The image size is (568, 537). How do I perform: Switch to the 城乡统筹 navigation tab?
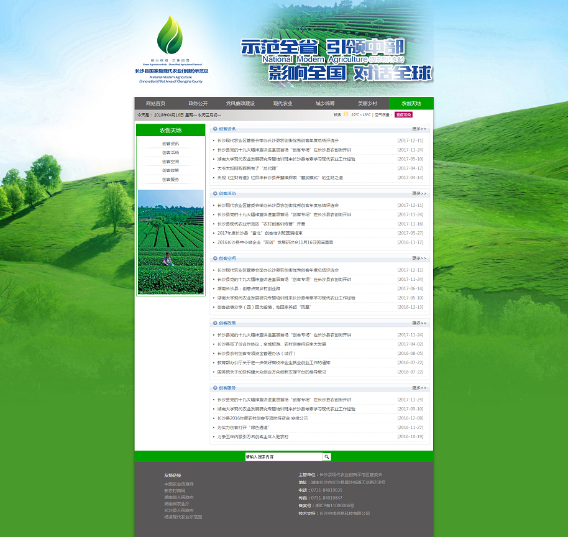coord(325,103)
